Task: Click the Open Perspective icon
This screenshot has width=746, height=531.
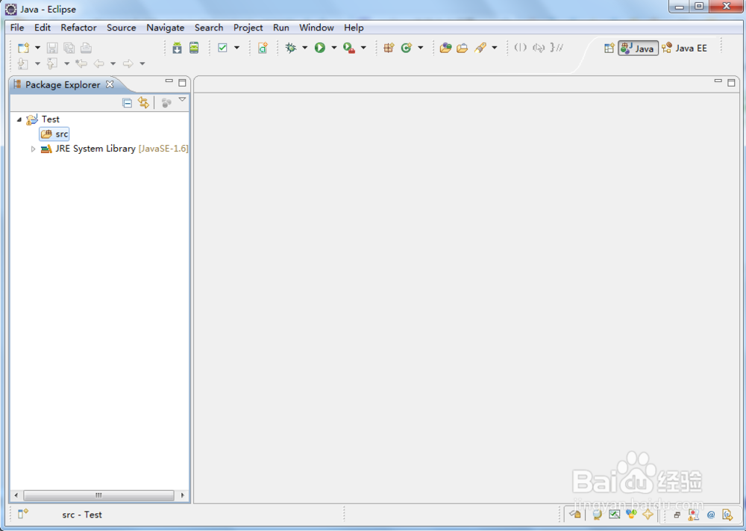Action: point(609,48)
